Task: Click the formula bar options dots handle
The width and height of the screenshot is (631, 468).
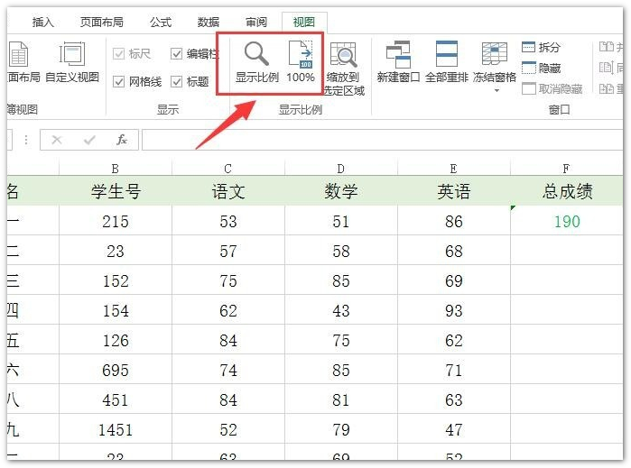Action: coord(26,140)
